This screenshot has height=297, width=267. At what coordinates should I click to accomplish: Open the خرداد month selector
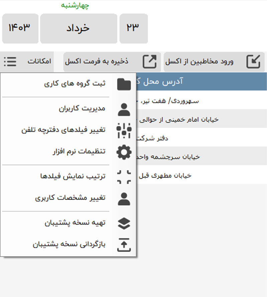78,28
